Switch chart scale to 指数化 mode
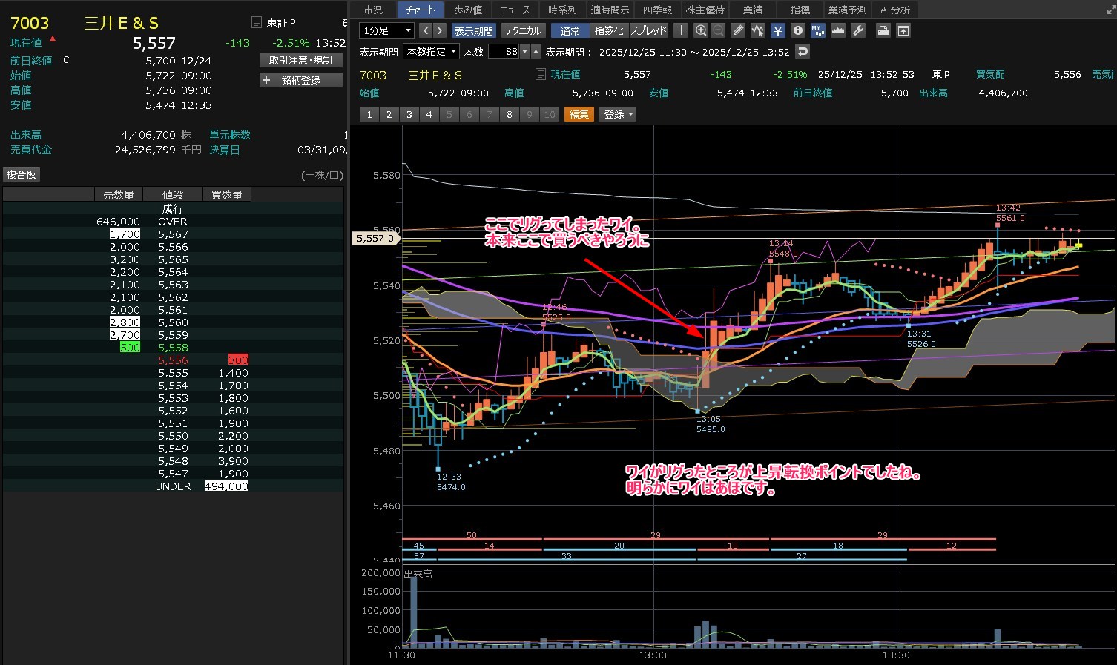The image size is (1117, 665). (609, 30)
